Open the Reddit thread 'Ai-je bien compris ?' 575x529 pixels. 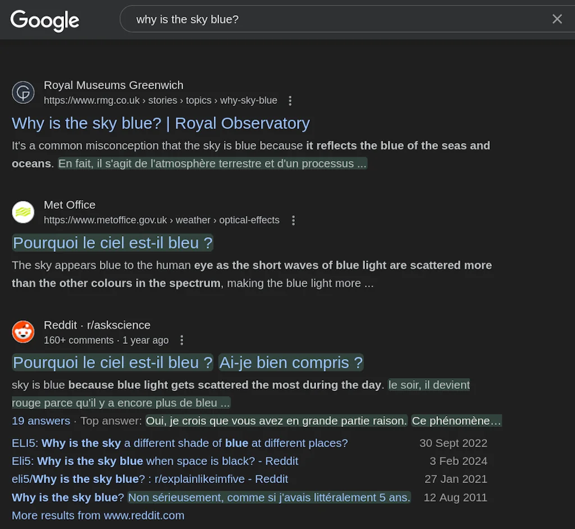[x=290, y=362]
